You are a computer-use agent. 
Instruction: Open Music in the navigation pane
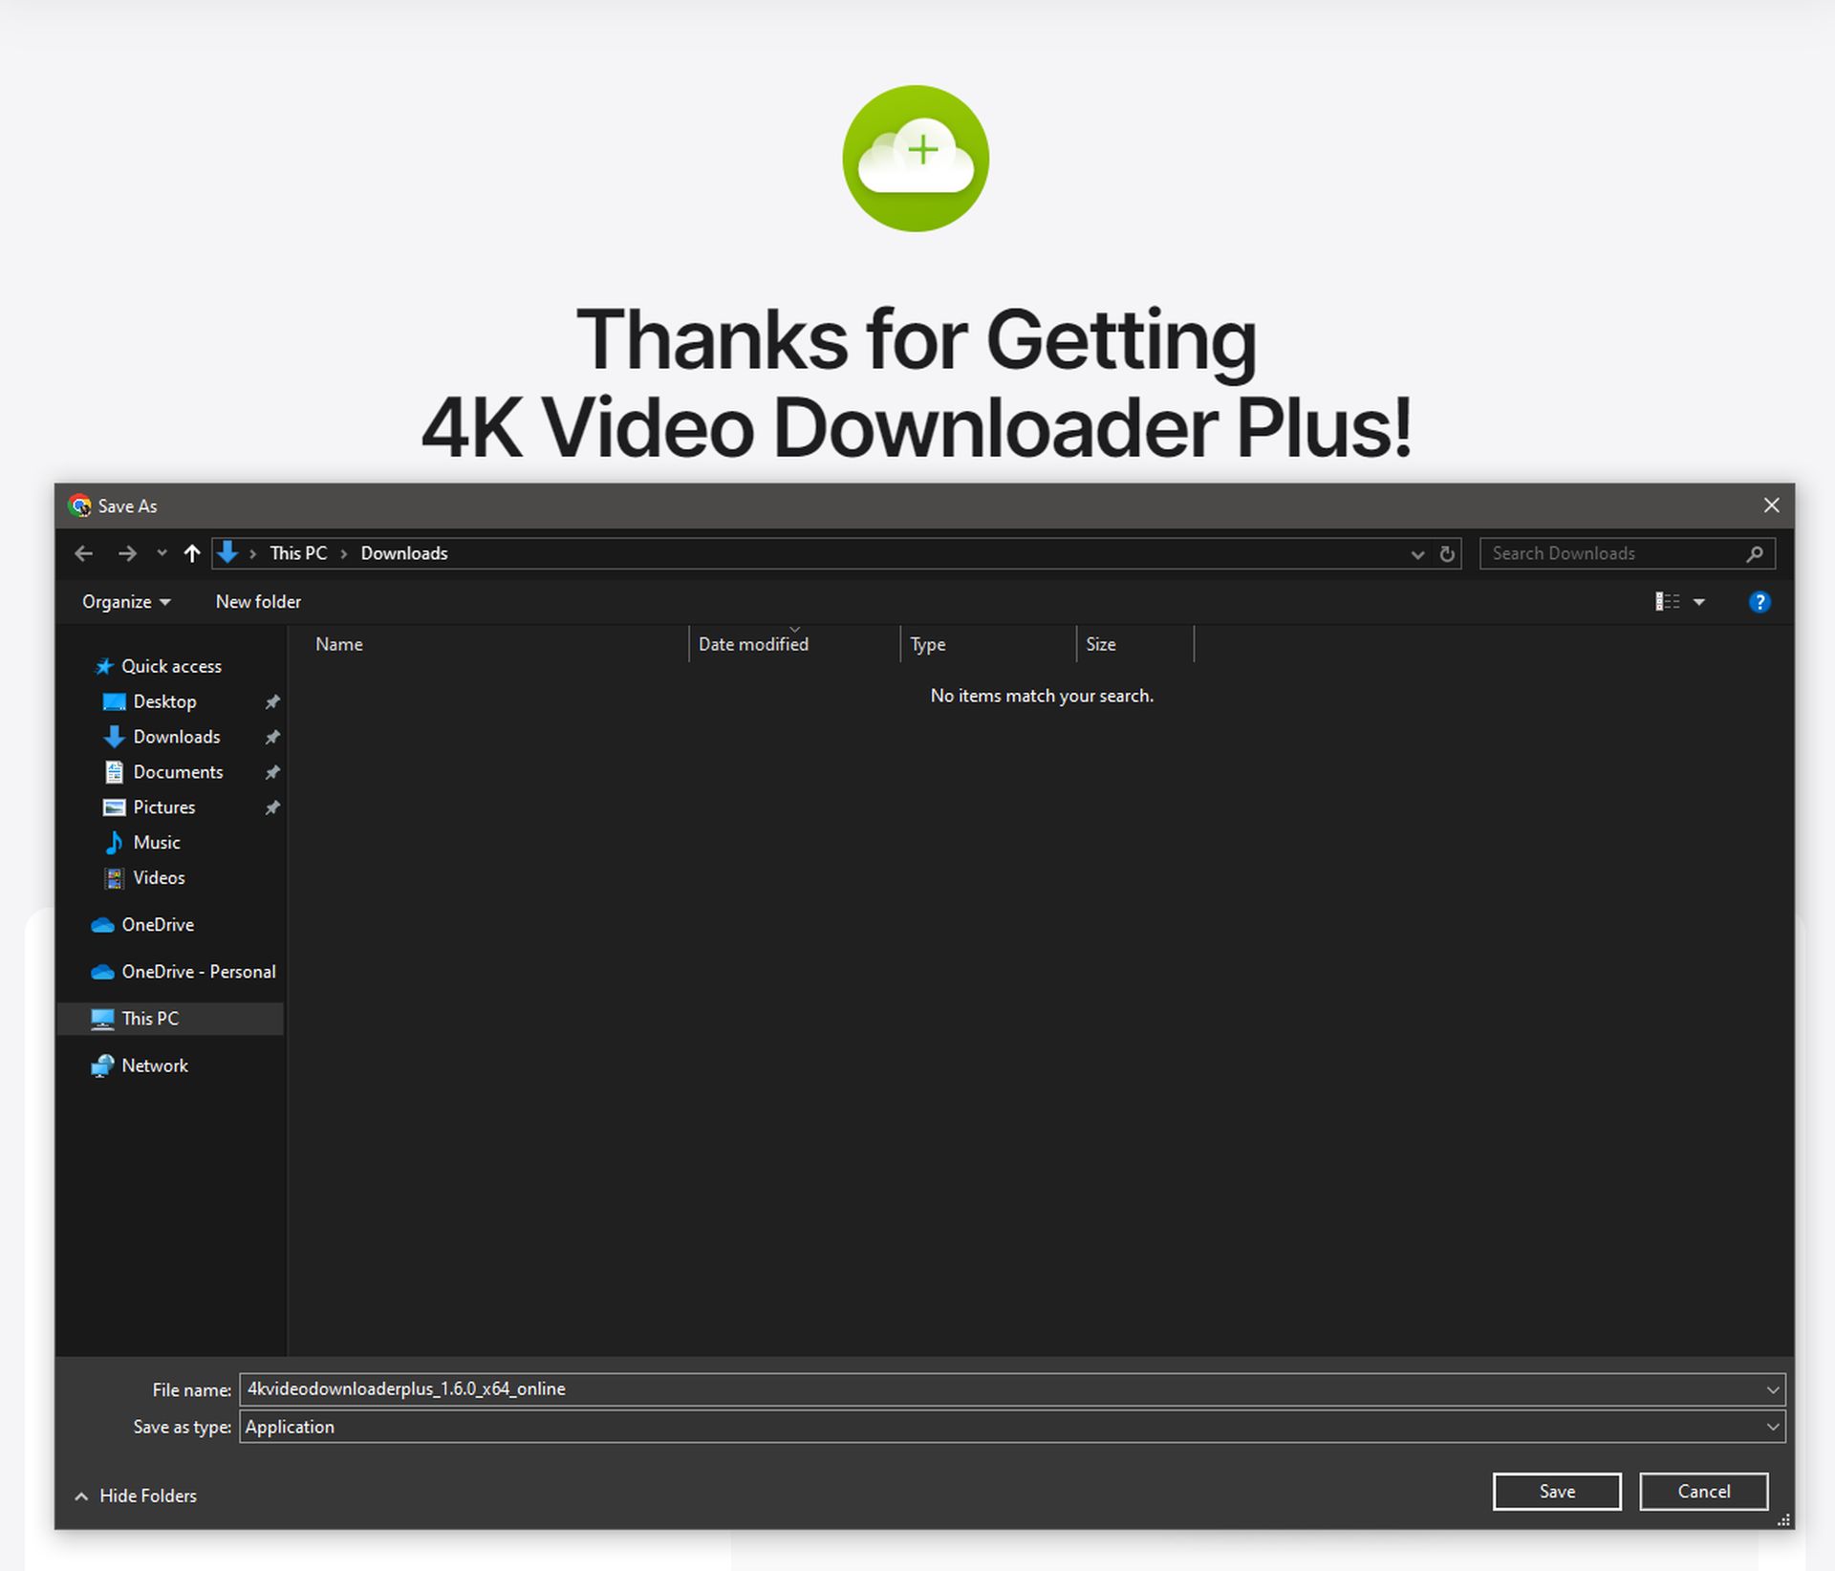pos(157,843)
